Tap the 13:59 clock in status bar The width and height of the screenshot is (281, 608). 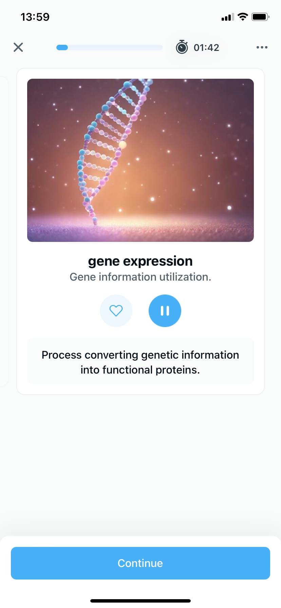tap(35, 17)
